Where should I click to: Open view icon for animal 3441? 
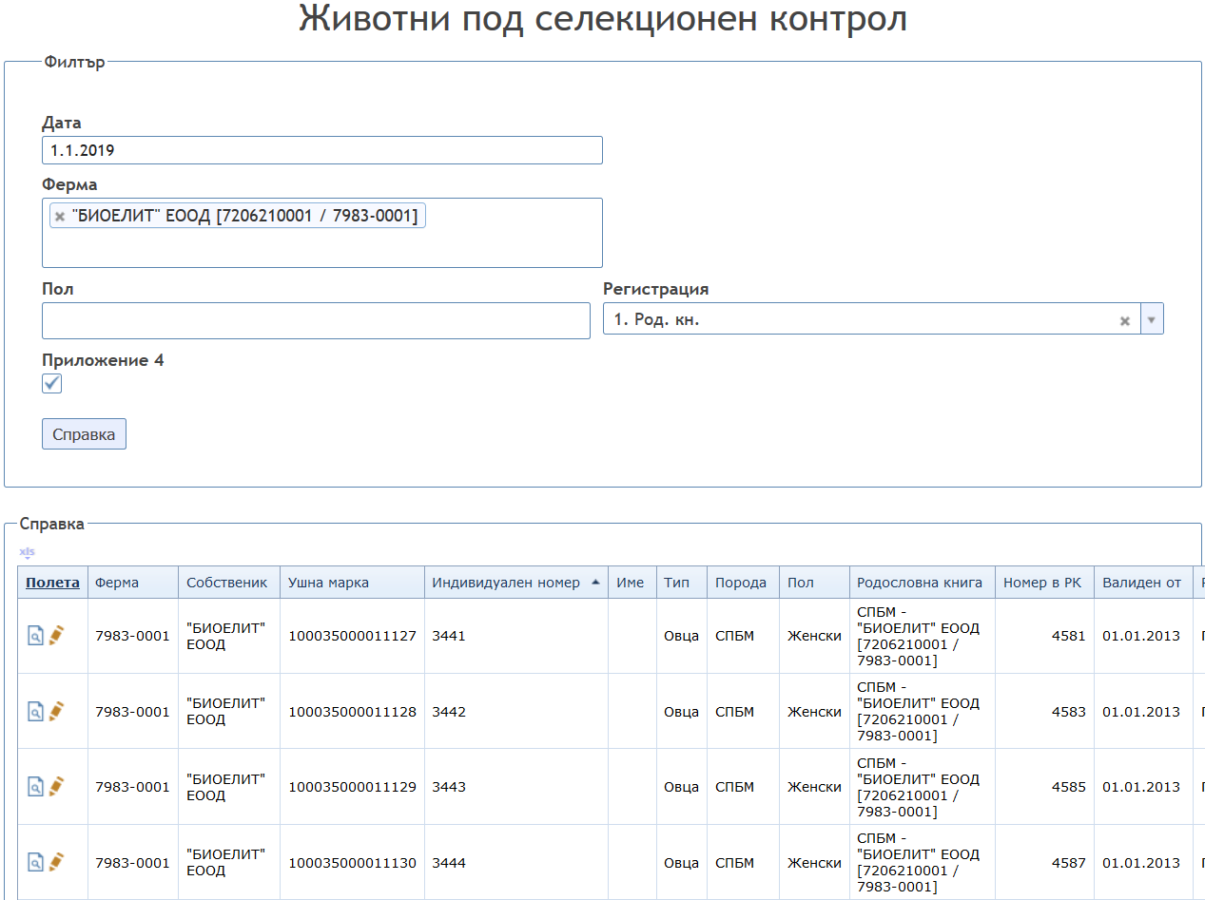35,636
